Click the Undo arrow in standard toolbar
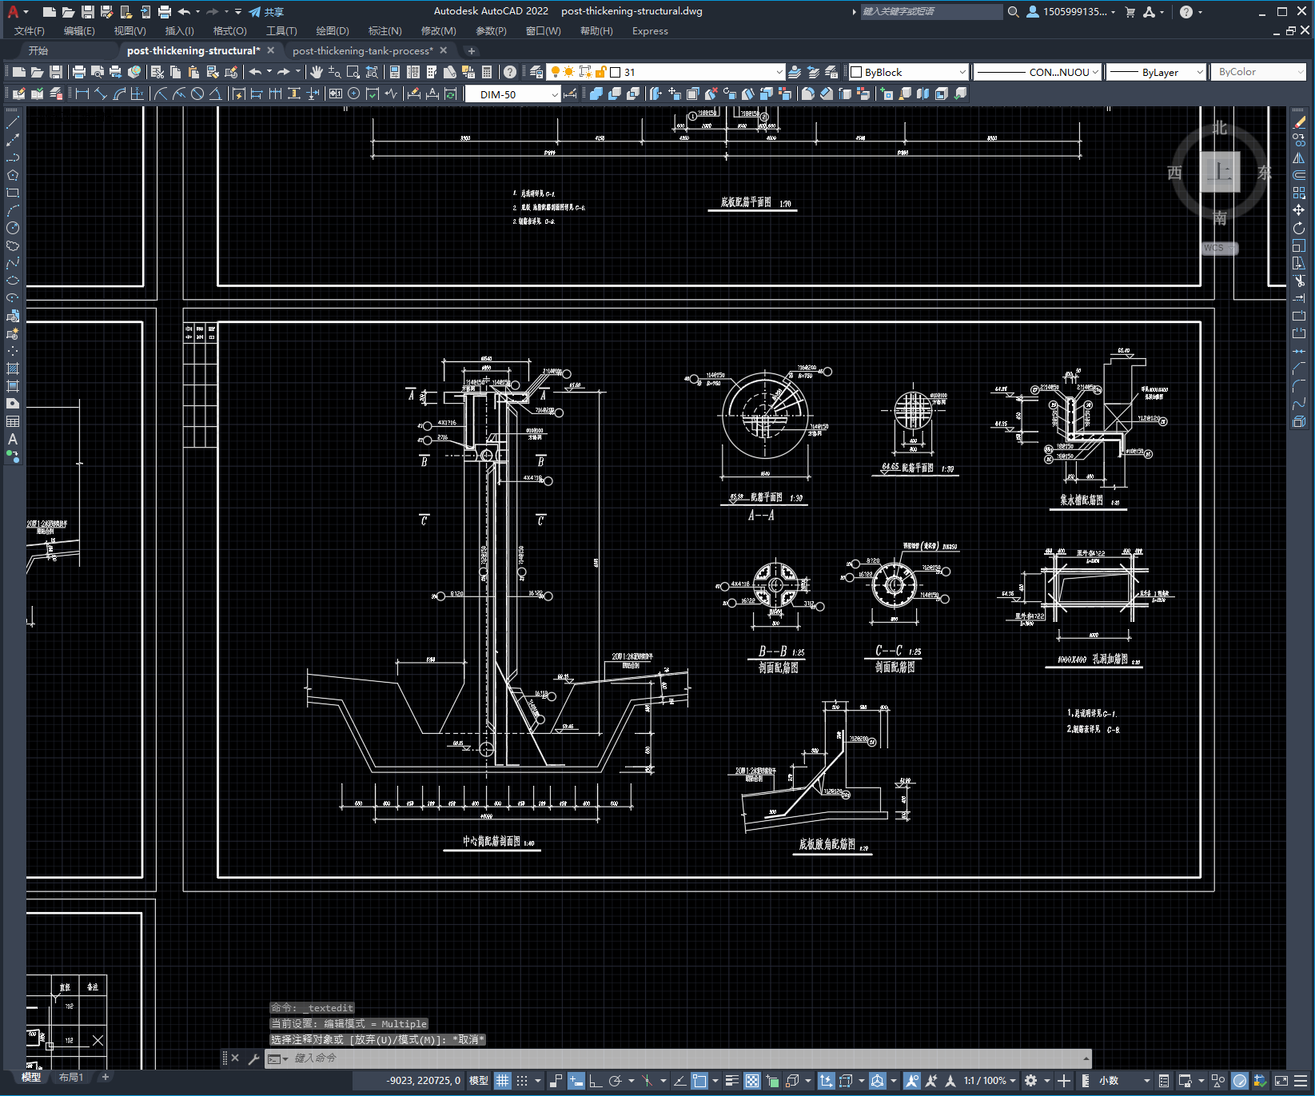 (x=255, y=72)
